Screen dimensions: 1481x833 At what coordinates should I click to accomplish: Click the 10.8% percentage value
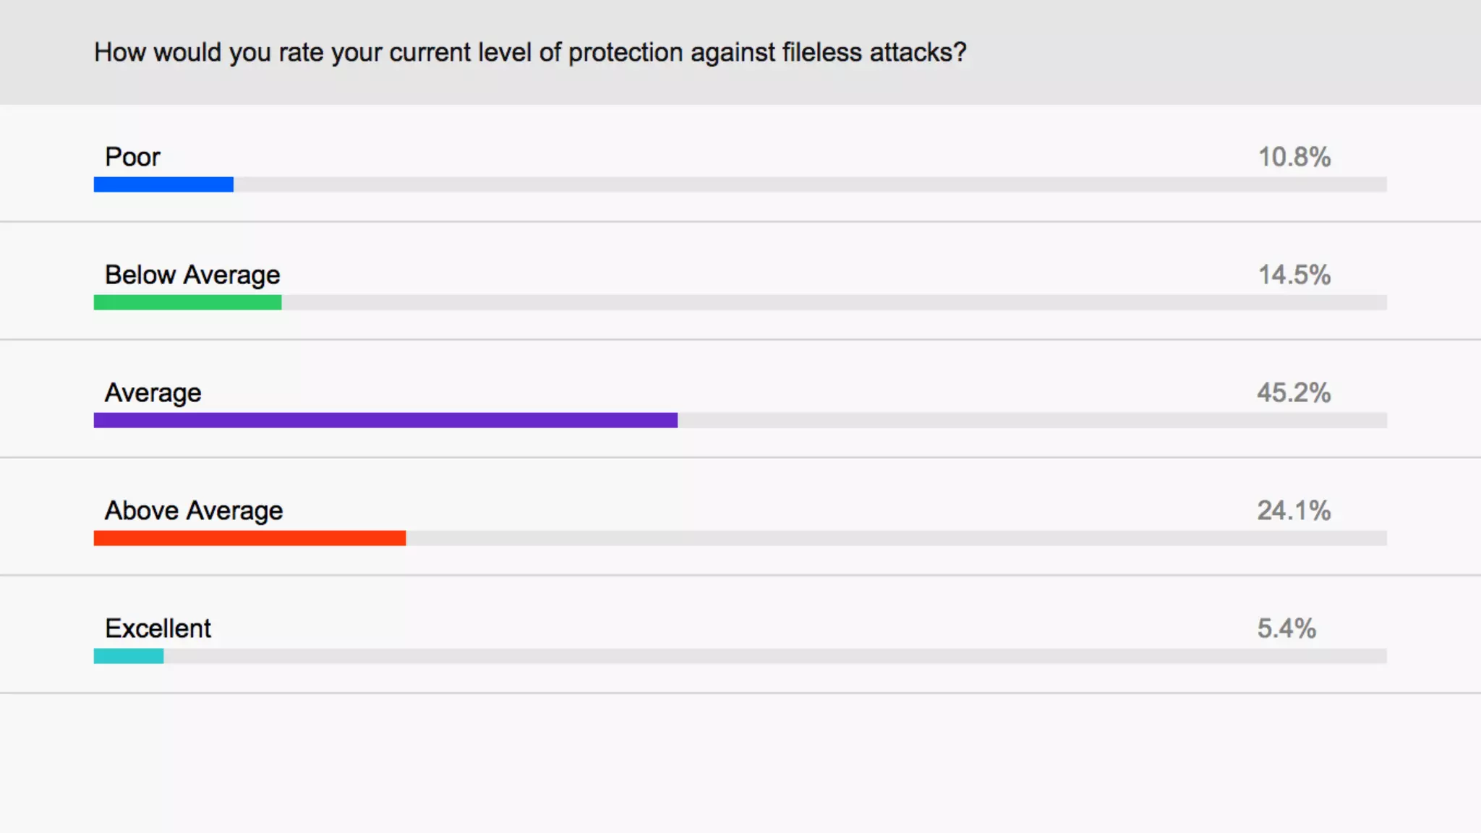(1294, 157)
